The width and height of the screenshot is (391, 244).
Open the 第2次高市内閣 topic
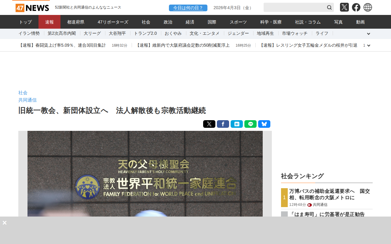62,34
